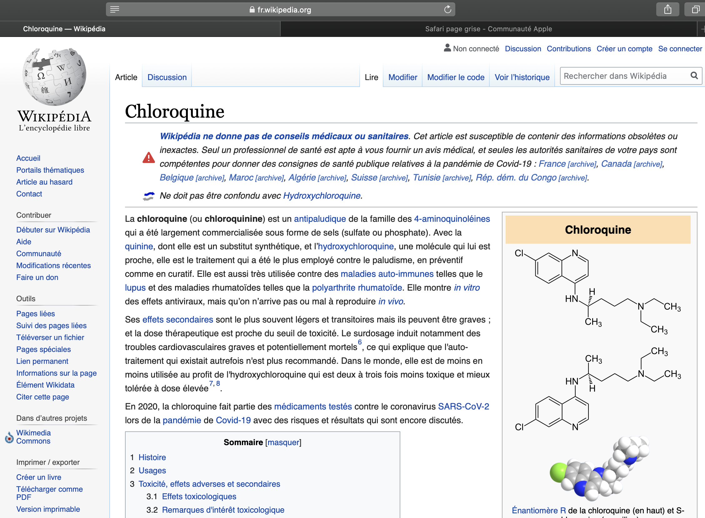The height and width of the screenshot is (518, 705).
Task: Click the reload page icon
Action: coord(447,9)
